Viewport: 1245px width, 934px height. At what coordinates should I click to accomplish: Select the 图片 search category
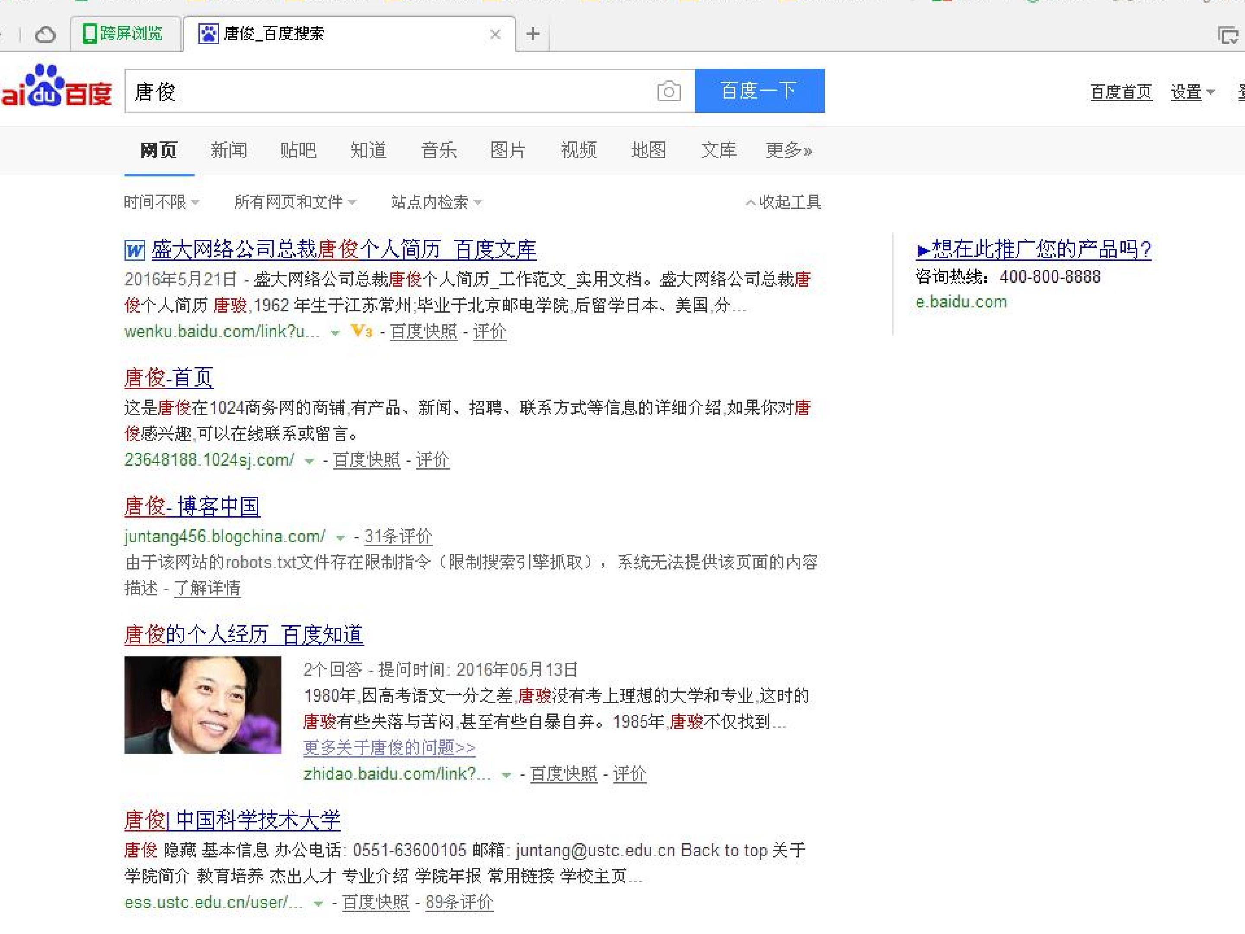[508, 150]
